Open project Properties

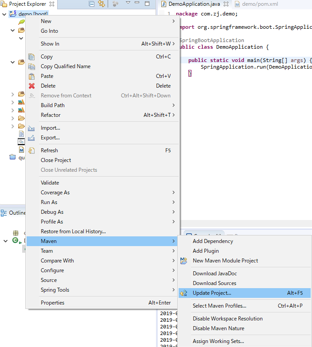[102, 303]
